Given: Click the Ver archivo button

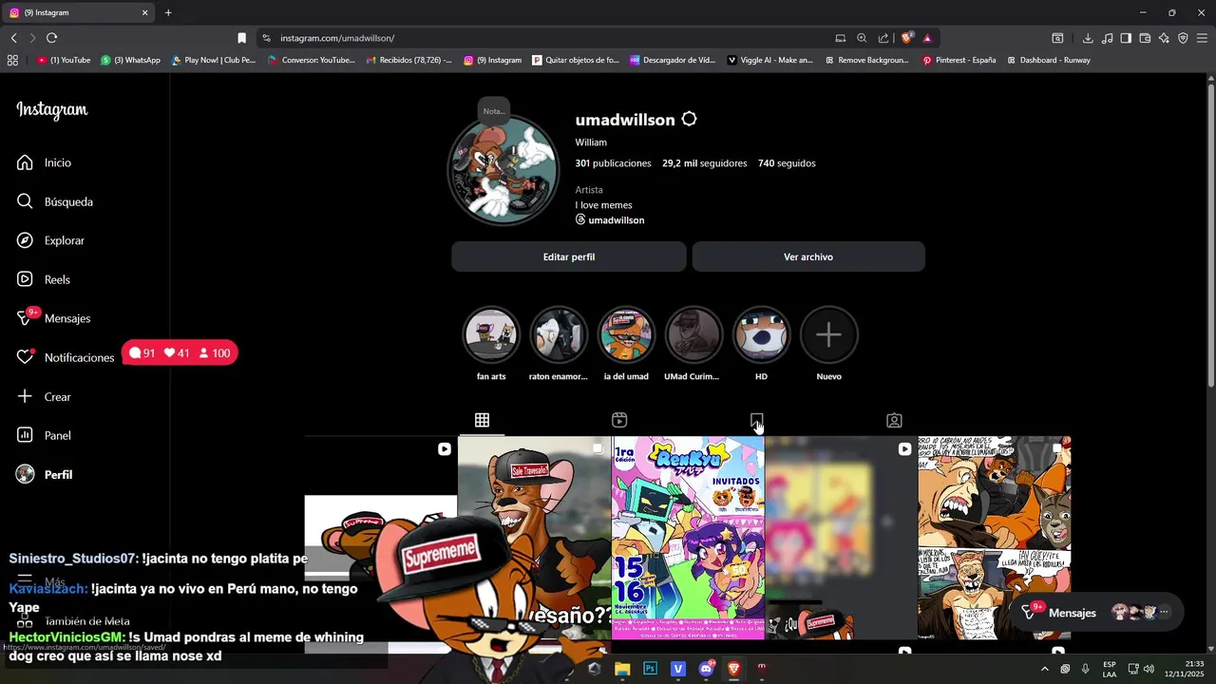Looking at the screenshot, I should click(x=808, y=256).
